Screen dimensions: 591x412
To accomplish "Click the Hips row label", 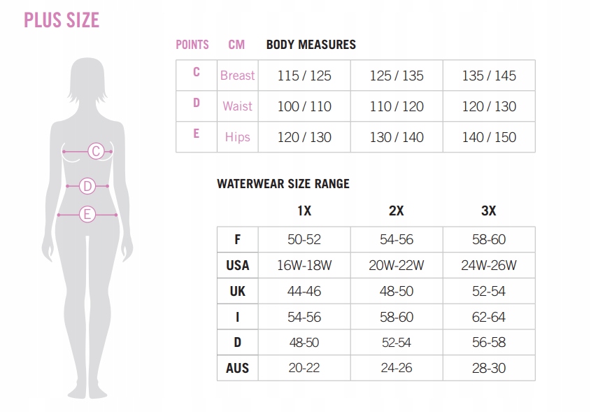I will pos(238,137).
